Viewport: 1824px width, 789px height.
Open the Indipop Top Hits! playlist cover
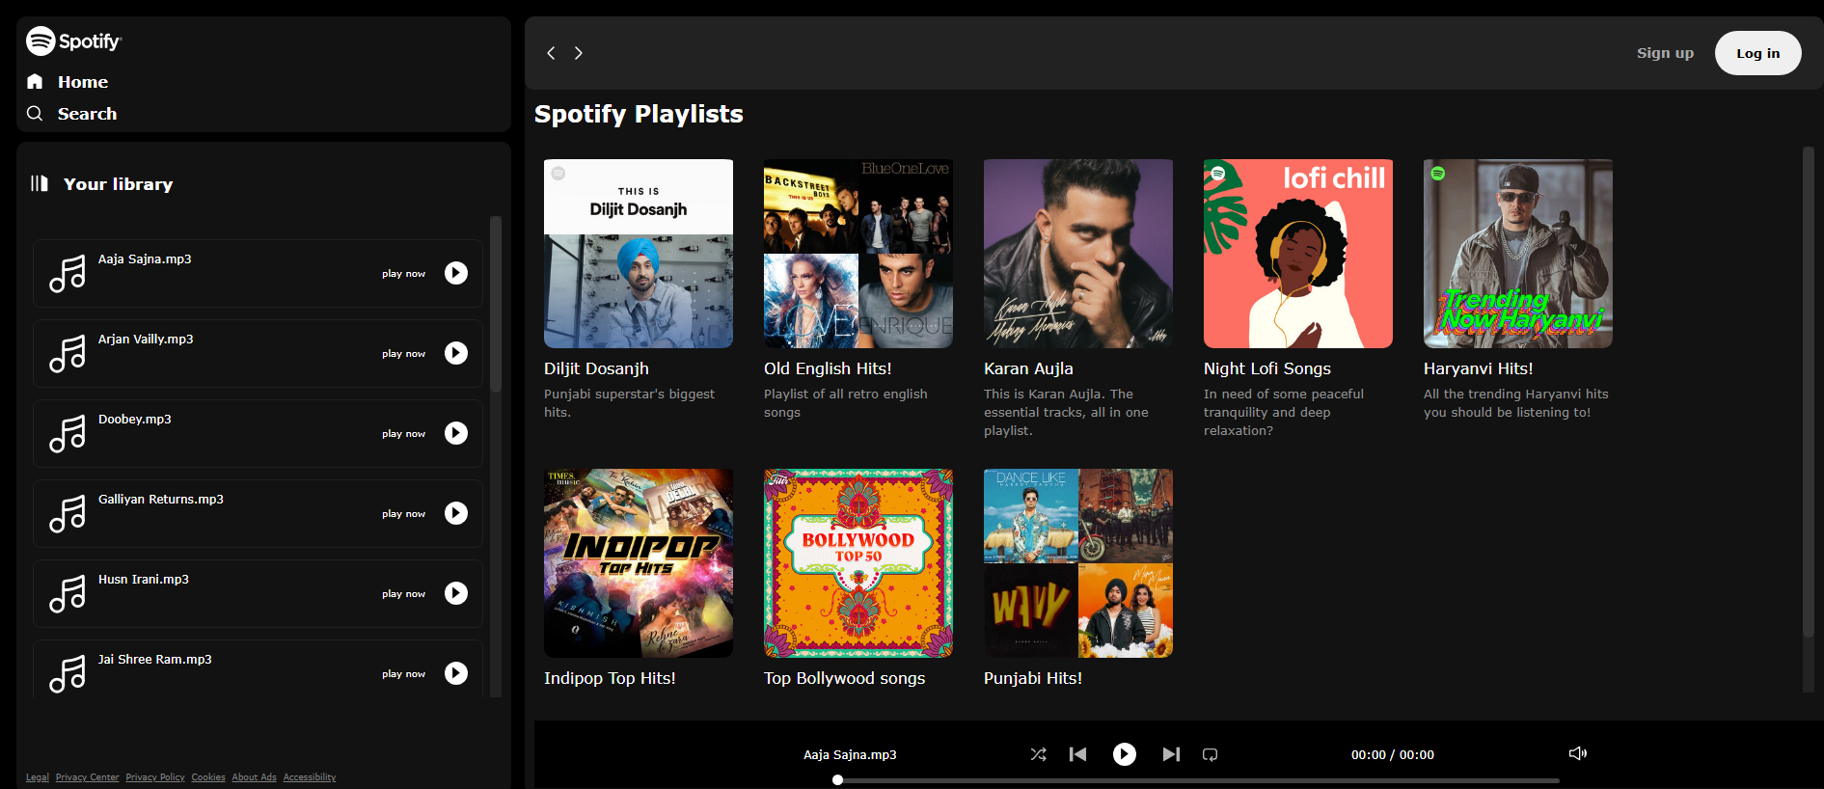point(639,563)
